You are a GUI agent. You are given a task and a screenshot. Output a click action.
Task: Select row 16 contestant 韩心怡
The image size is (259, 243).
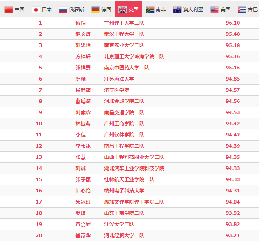pyautogui.click(x=83, y=191)
